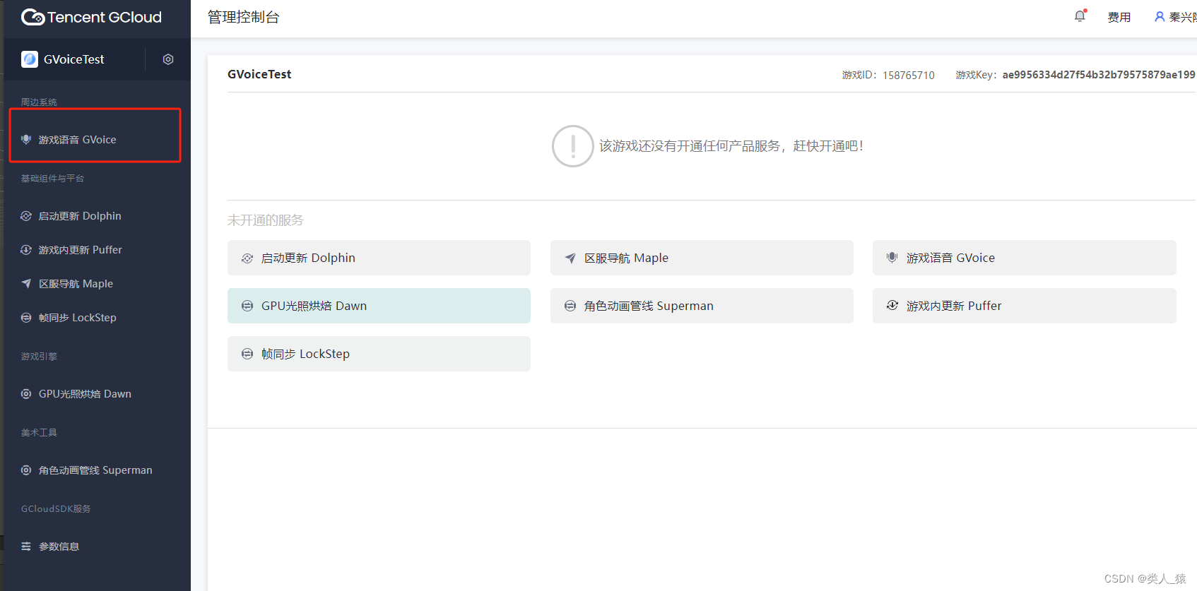Screen dimensions: 1197x591
Task: Activate the 启动更新 Dolphin service card
Action: coord(379,258)
